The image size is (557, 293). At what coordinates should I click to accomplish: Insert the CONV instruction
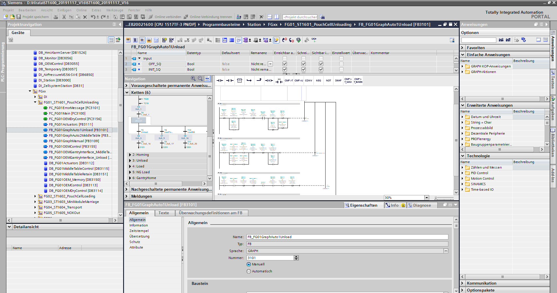tap(309, 81)
